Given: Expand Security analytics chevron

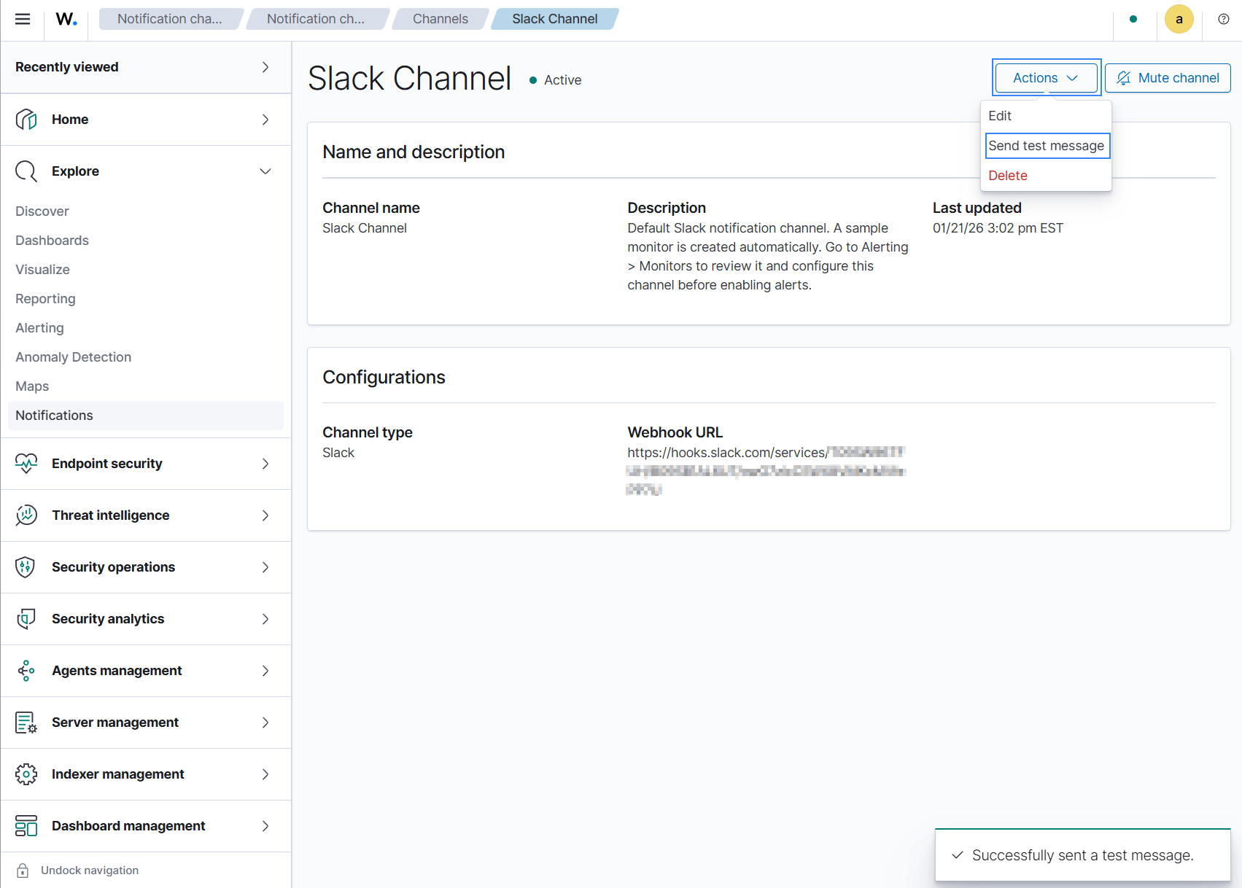Looking at the screenshot, I should click(x=265, y=619).
